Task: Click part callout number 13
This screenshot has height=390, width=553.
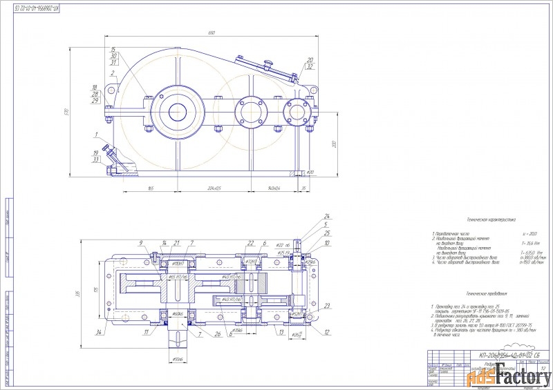Action: pos(281,332)
